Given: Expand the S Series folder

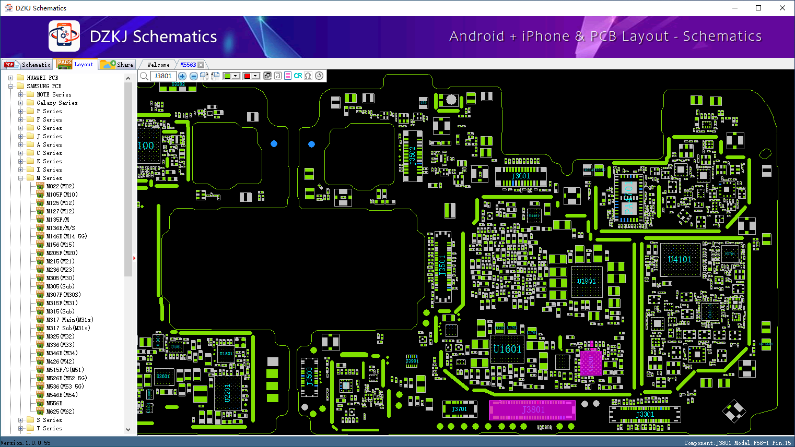Looking at the screenshot, I should (21, 420).
